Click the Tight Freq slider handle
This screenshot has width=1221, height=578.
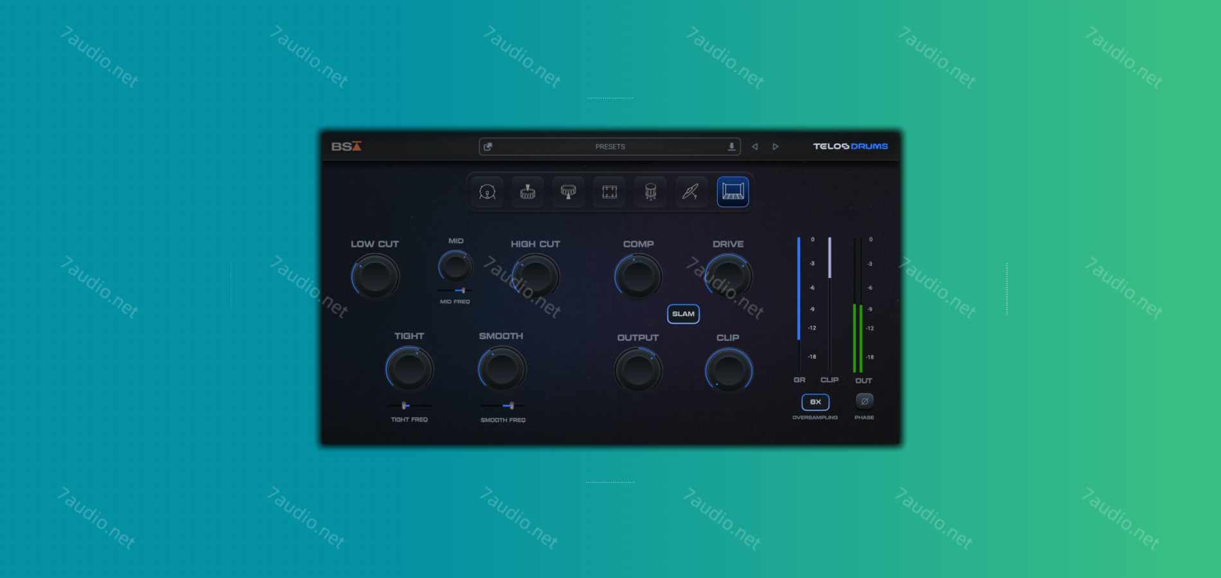tap(404, 405)
